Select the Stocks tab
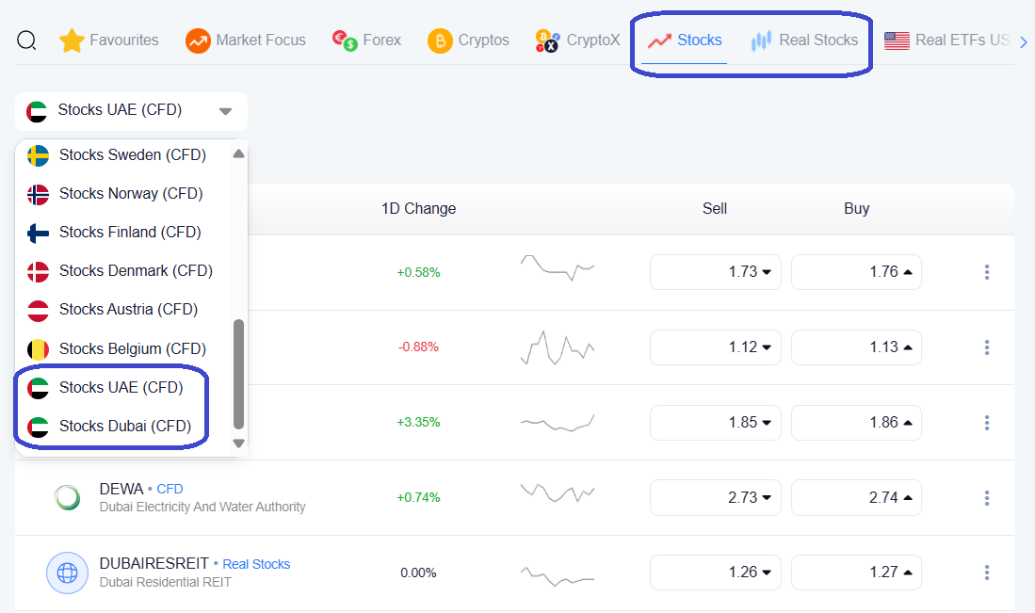The image size is (1035, 613). point(694,40)
